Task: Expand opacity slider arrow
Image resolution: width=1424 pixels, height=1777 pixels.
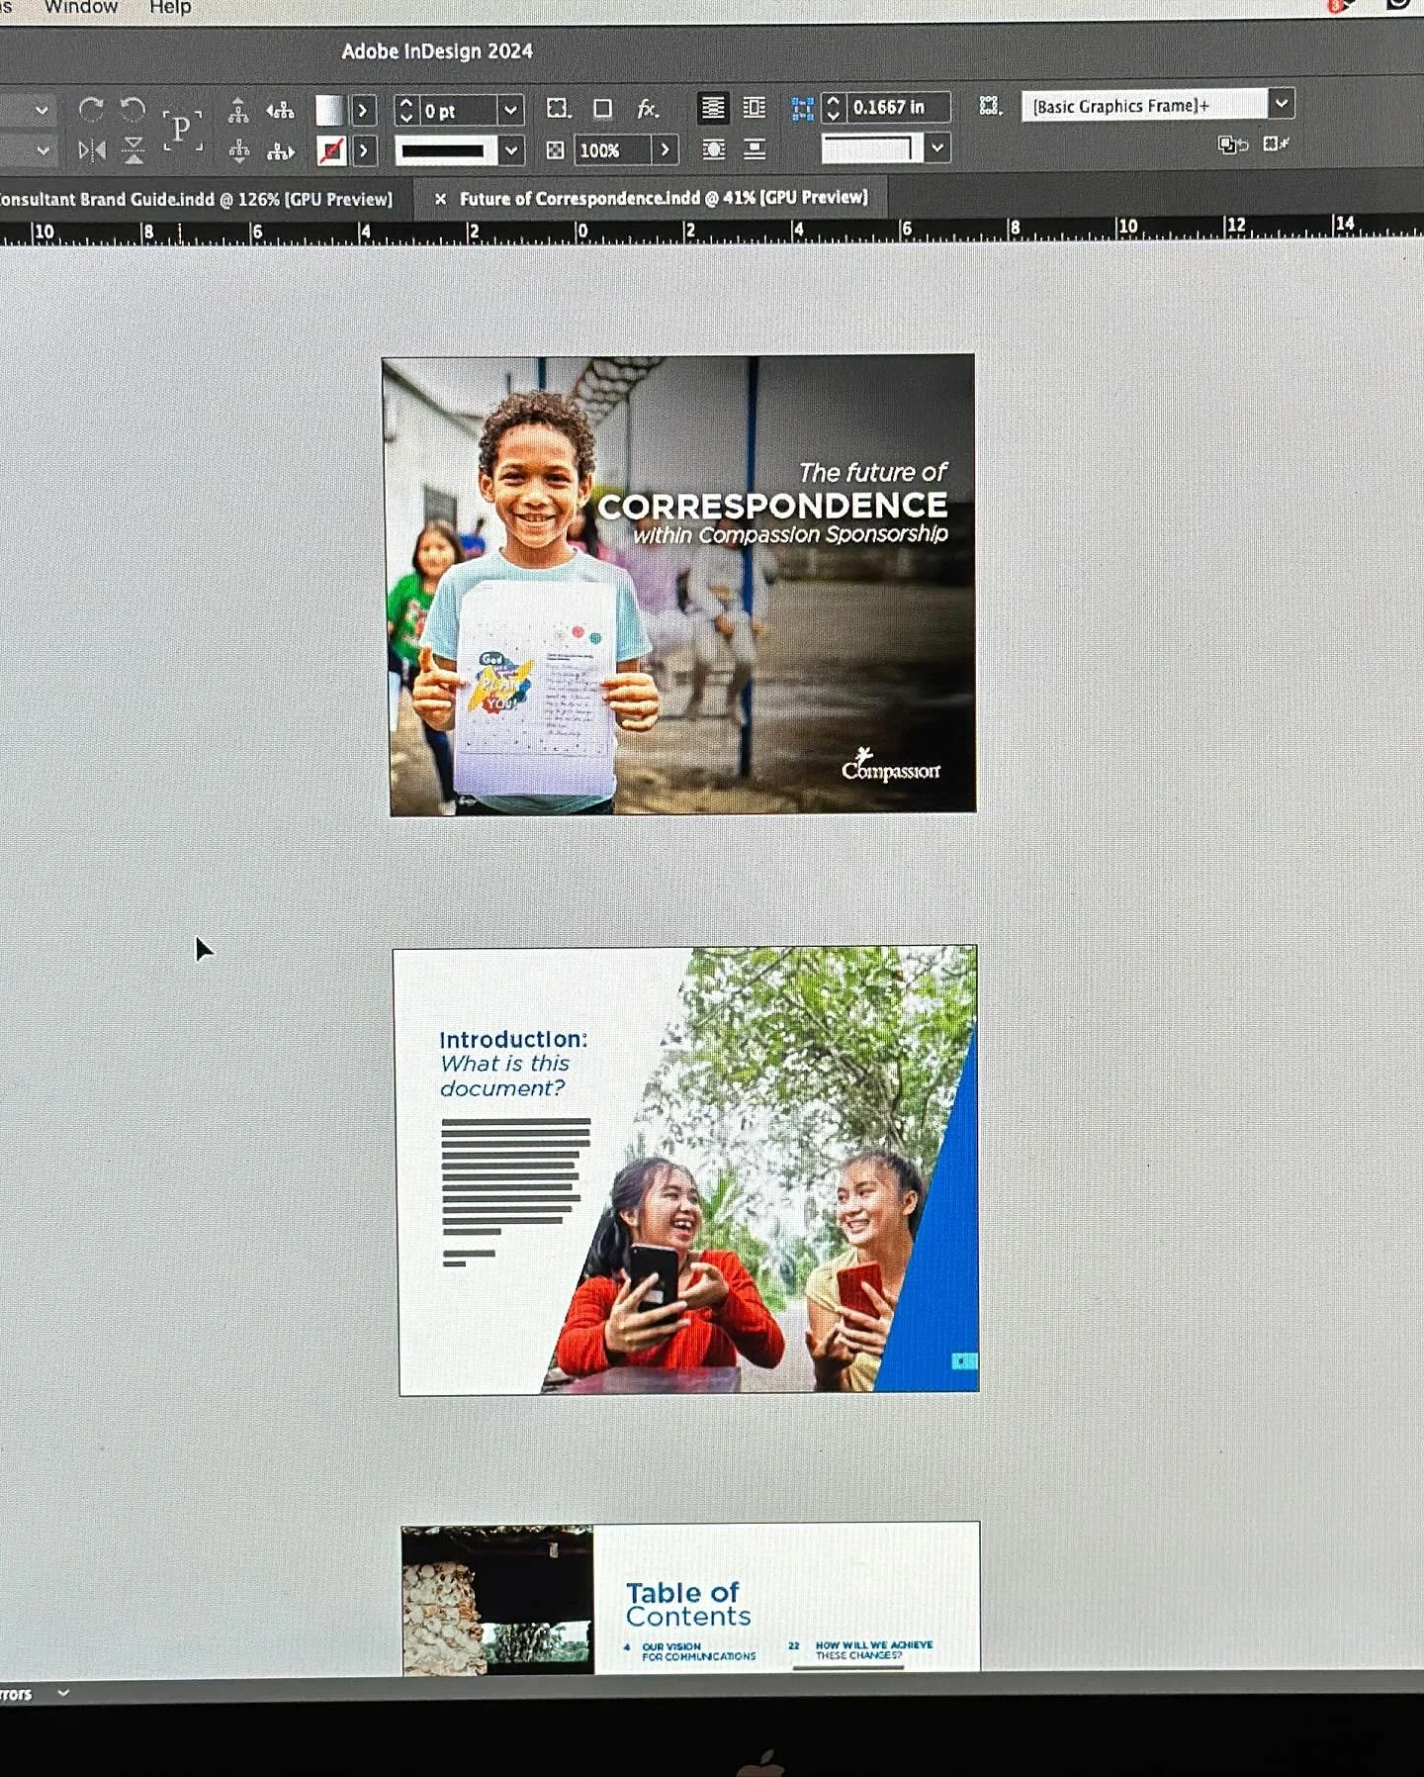Action: (x=666, y=150)
